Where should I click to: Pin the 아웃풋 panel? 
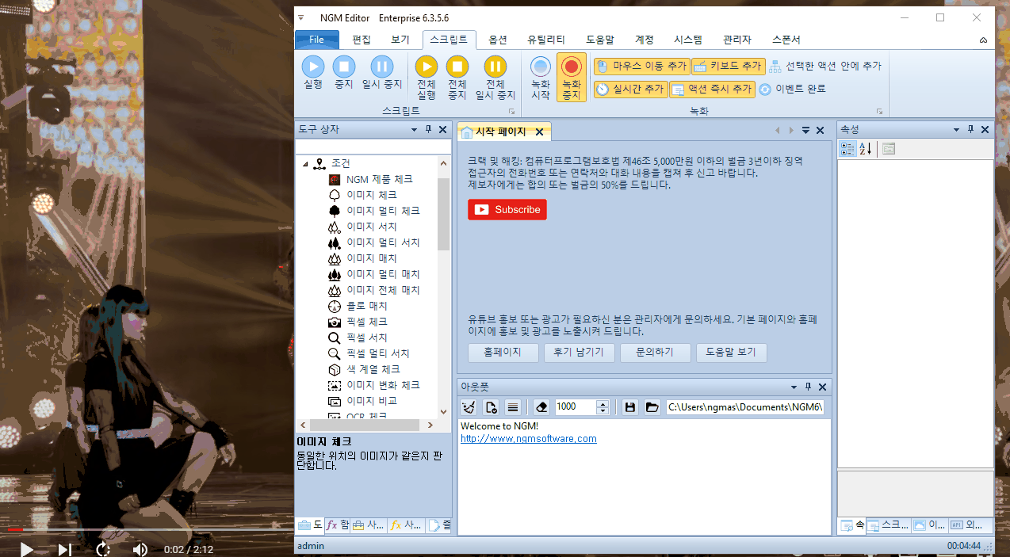click(x=809, y=387)
